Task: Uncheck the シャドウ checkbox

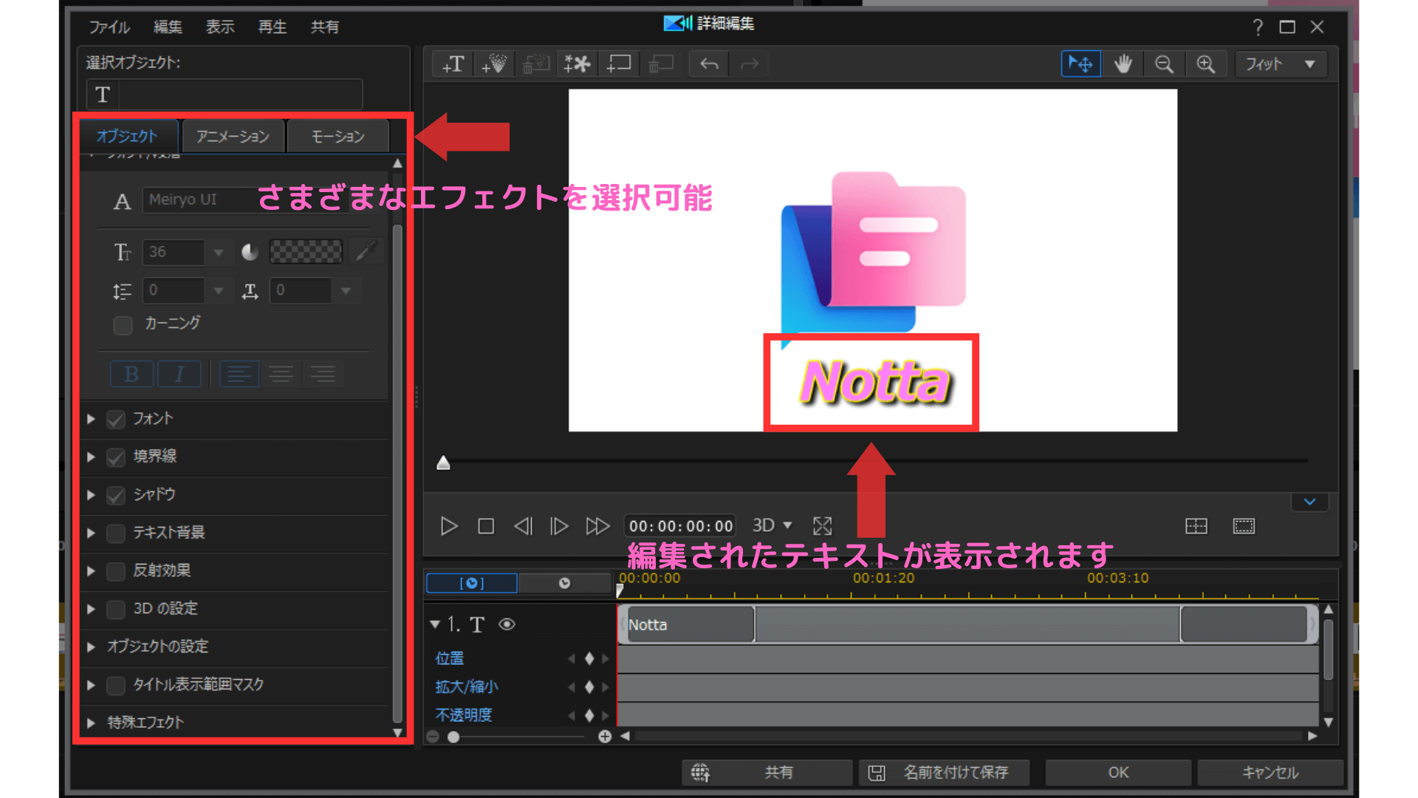Action: click(115, 495)
